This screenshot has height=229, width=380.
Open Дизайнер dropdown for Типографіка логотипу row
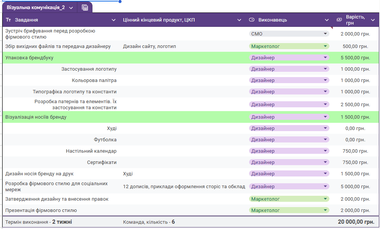click(289, 92)
